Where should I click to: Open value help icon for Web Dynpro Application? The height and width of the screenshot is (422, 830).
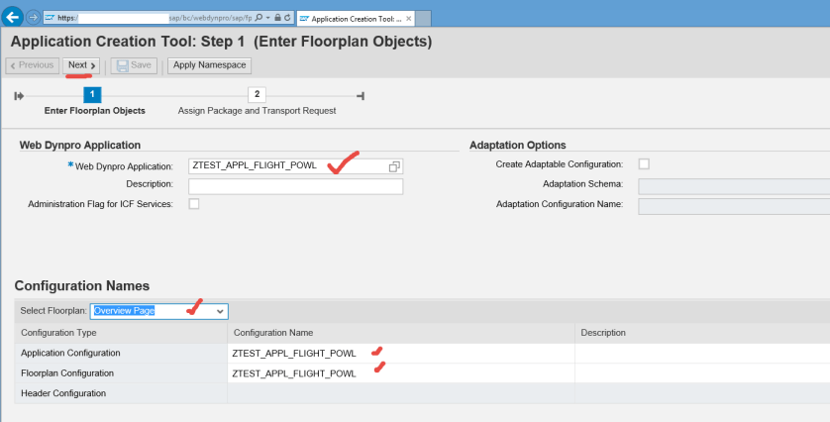click(394, 166)
